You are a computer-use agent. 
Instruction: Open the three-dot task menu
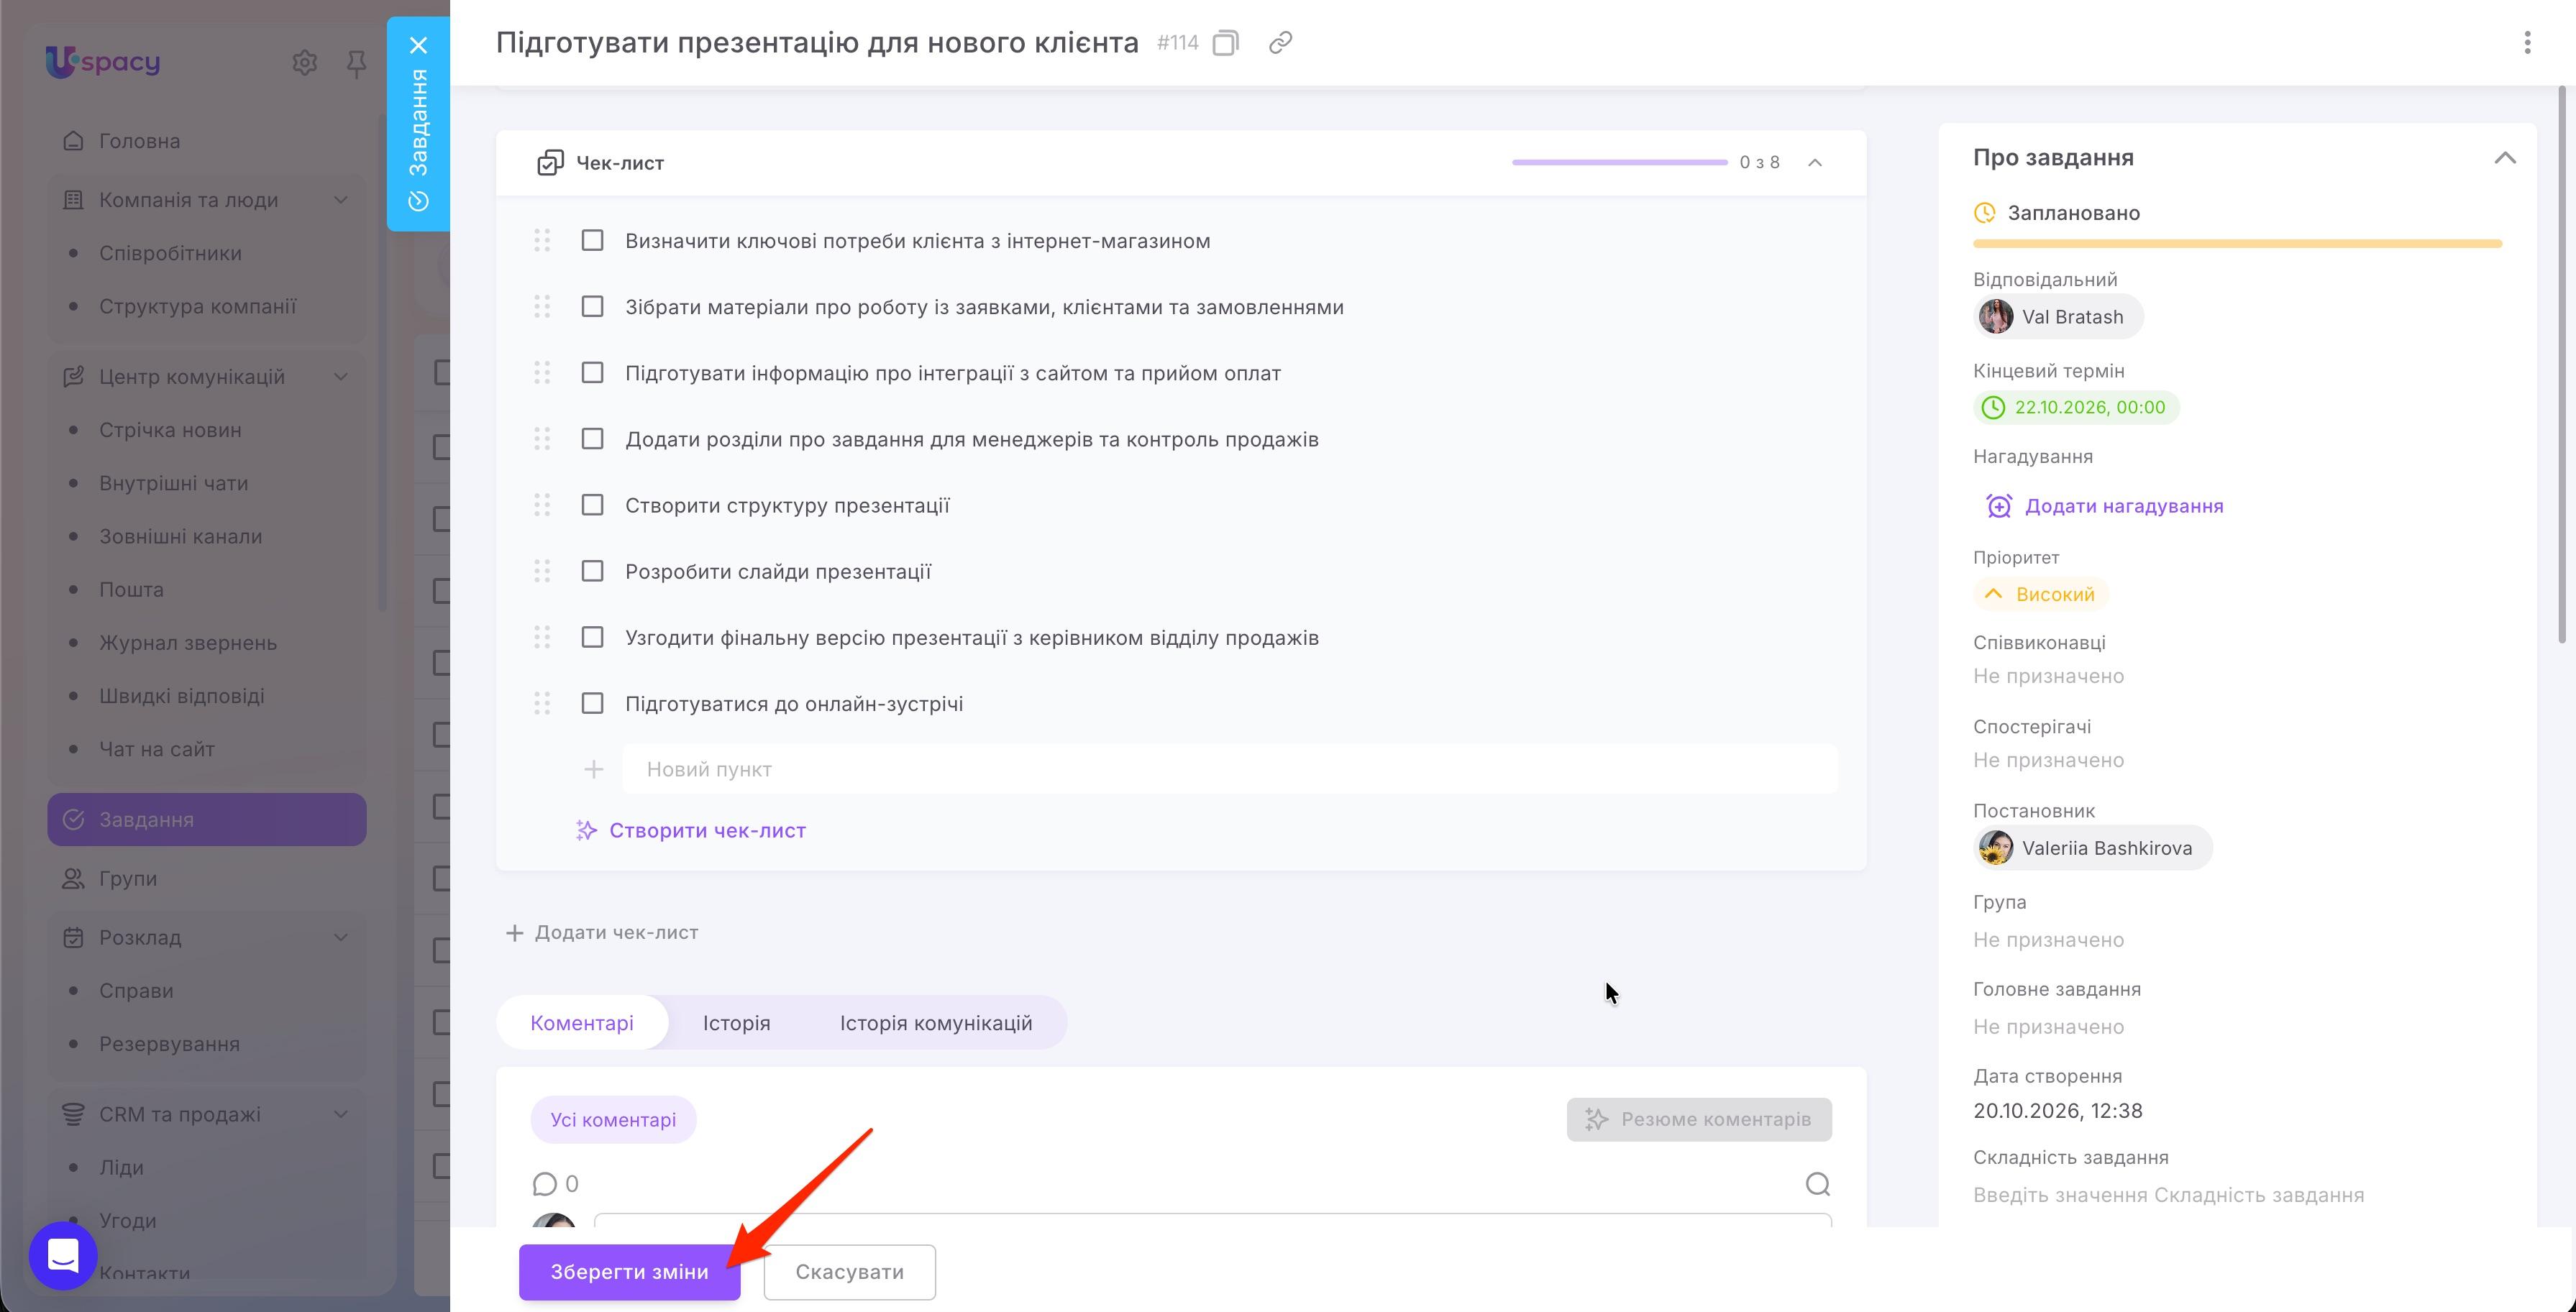(2527, 43)
